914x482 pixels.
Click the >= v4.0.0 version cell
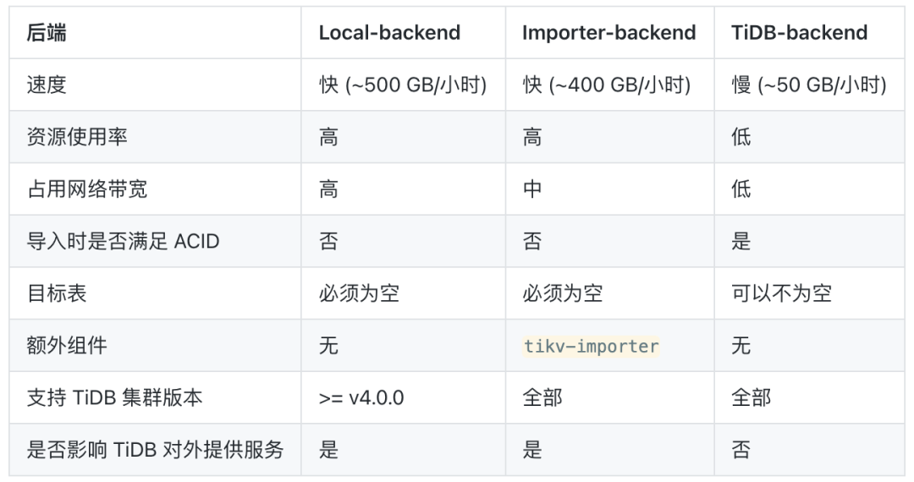coord(361,397)
